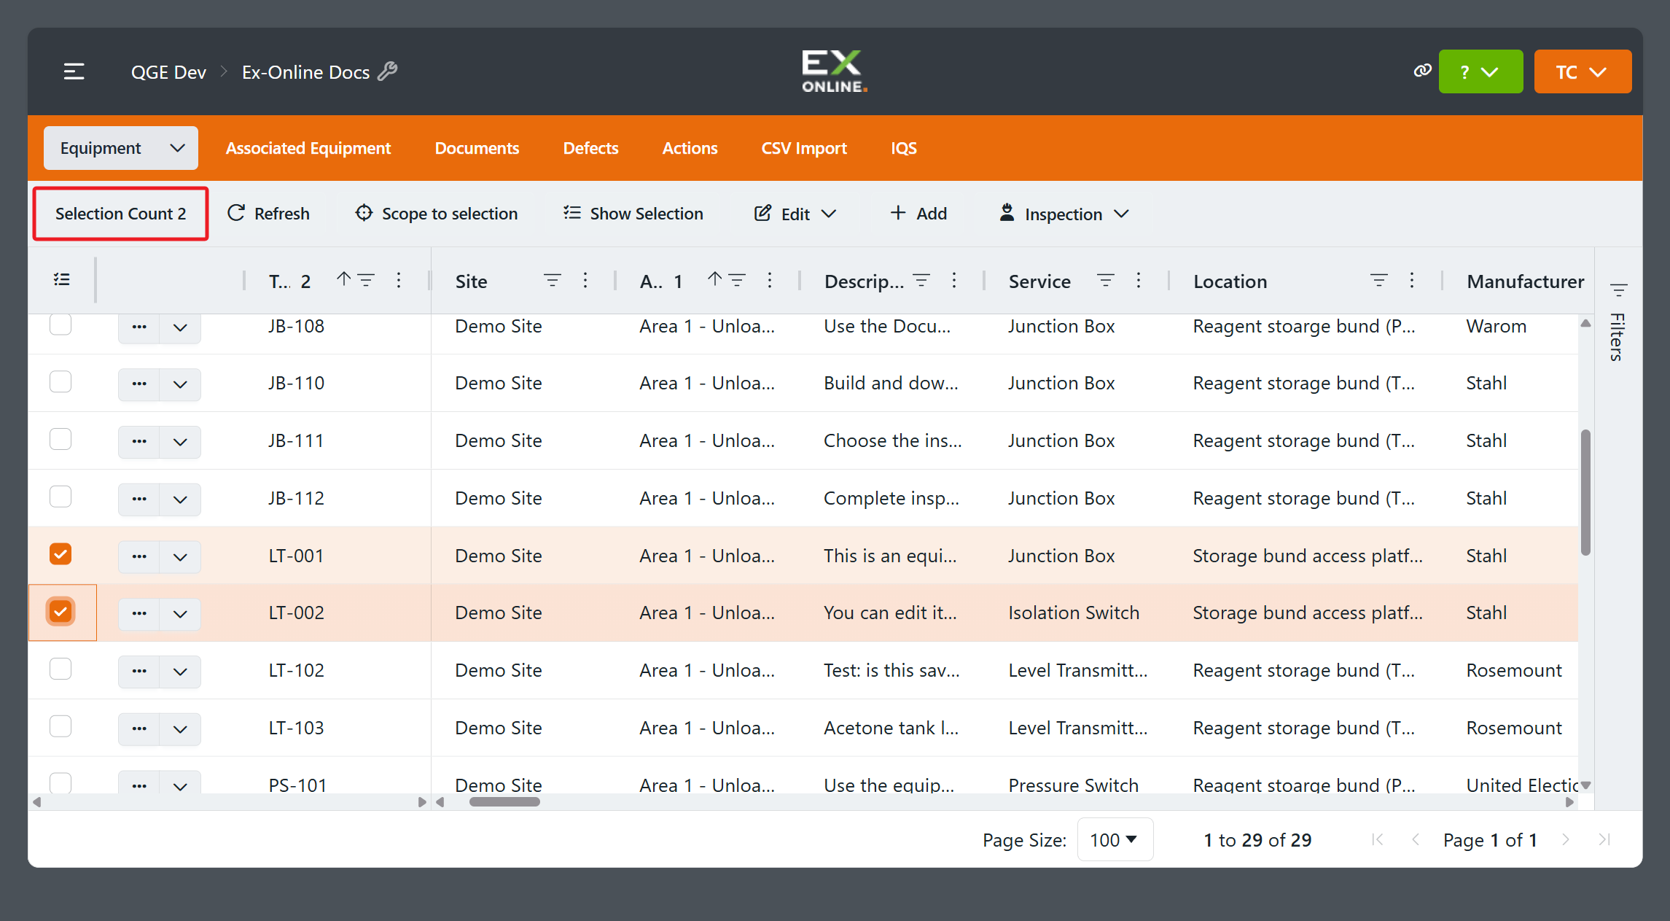This screenshot has width=1670, height=921.
Task: Click the horizontal scrollbar thumb
Action: point(504,801)
